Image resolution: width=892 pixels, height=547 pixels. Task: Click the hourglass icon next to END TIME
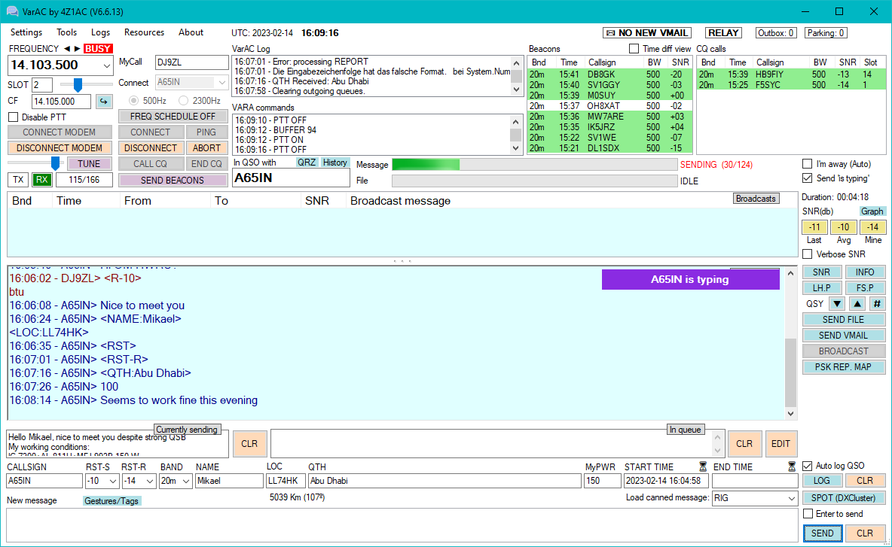coord(792,466)
